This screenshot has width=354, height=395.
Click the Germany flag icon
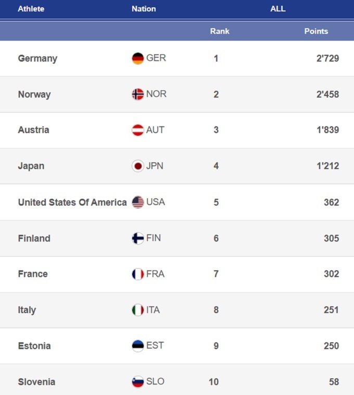137,58
